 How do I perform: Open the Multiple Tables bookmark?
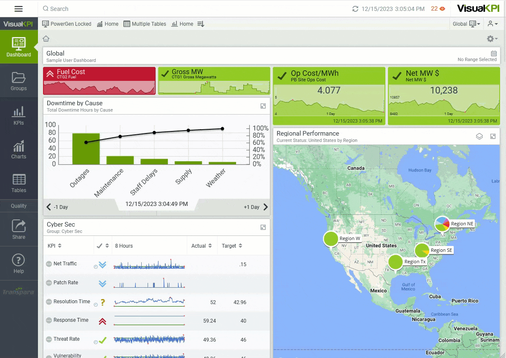pos(145,24)
